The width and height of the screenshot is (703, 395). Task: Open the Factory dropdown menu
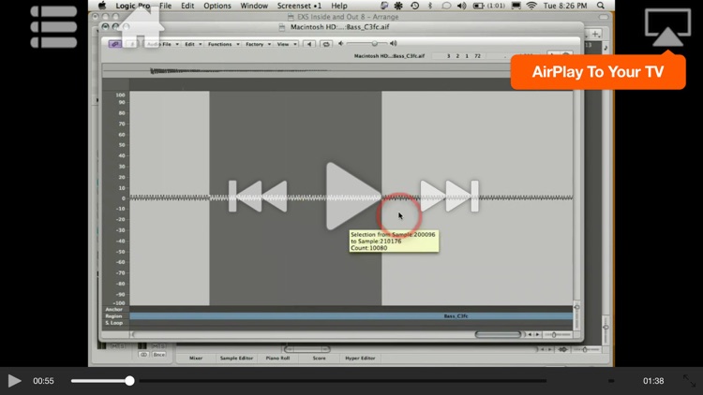pyautogui.click(x=258, y=44)
